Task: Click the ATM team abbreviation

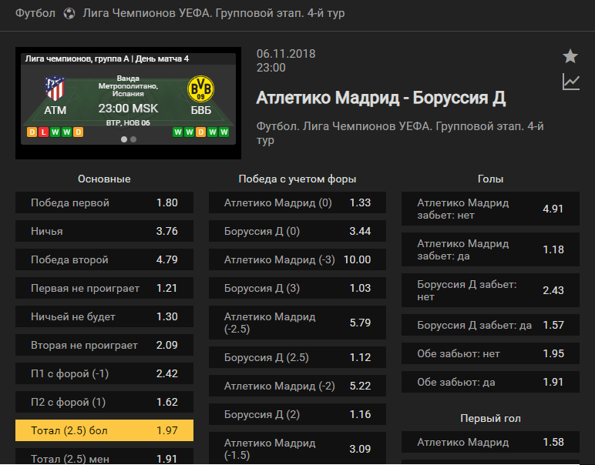Action: 55,110
